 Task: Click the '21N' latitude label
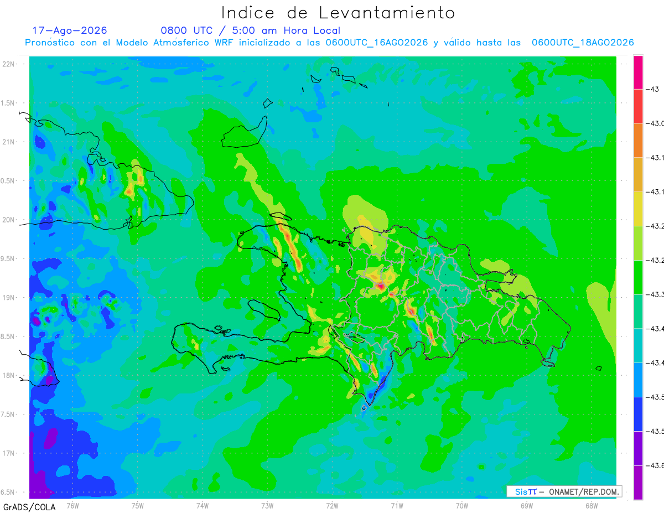coord(9,142)
